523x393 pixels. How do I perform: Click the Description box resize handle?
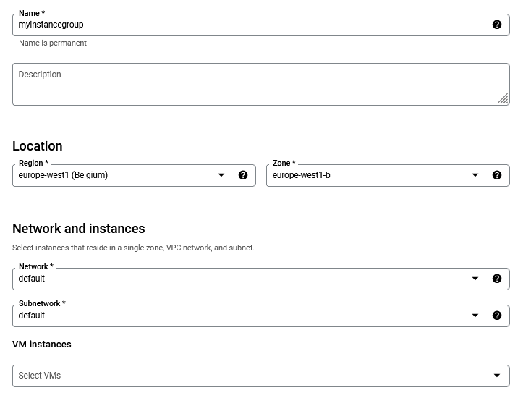pyautogui.click(x=503, y=99)
